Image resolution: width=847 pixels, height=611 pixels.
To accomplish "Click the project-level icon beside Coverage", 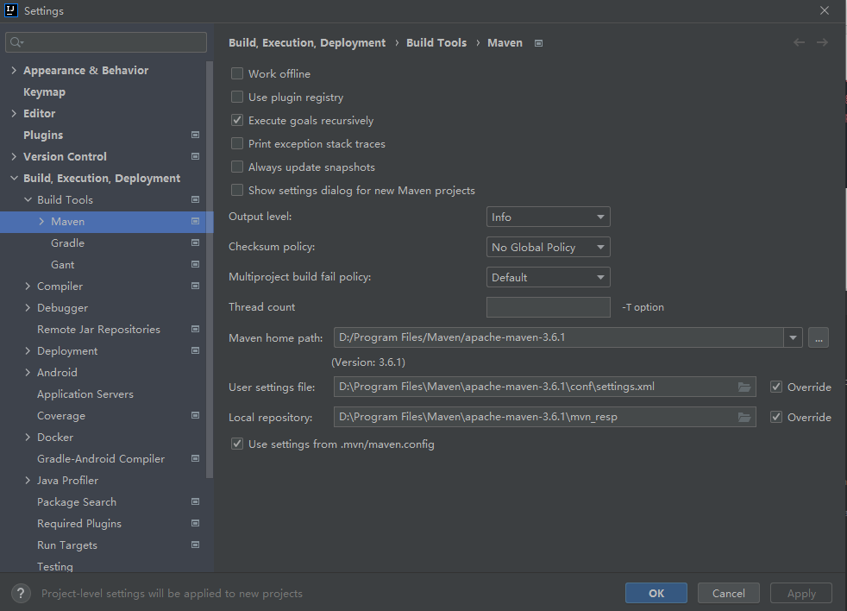I will click(x=196, y=415).
